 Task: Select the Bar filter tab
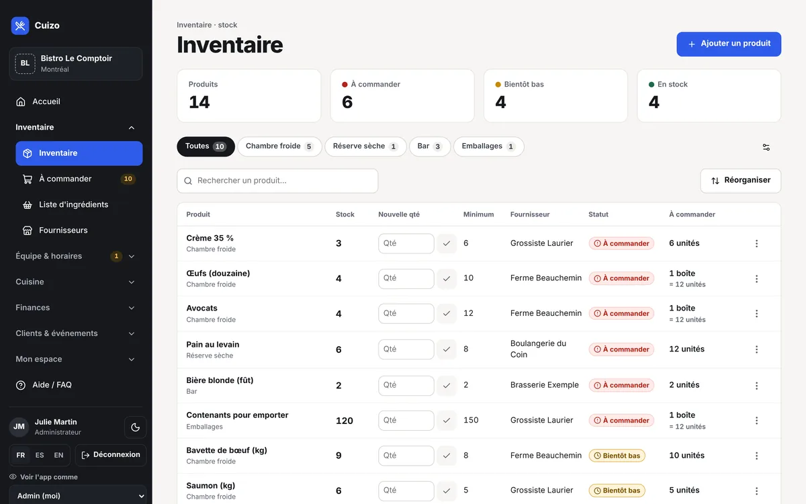coord(430,146)
